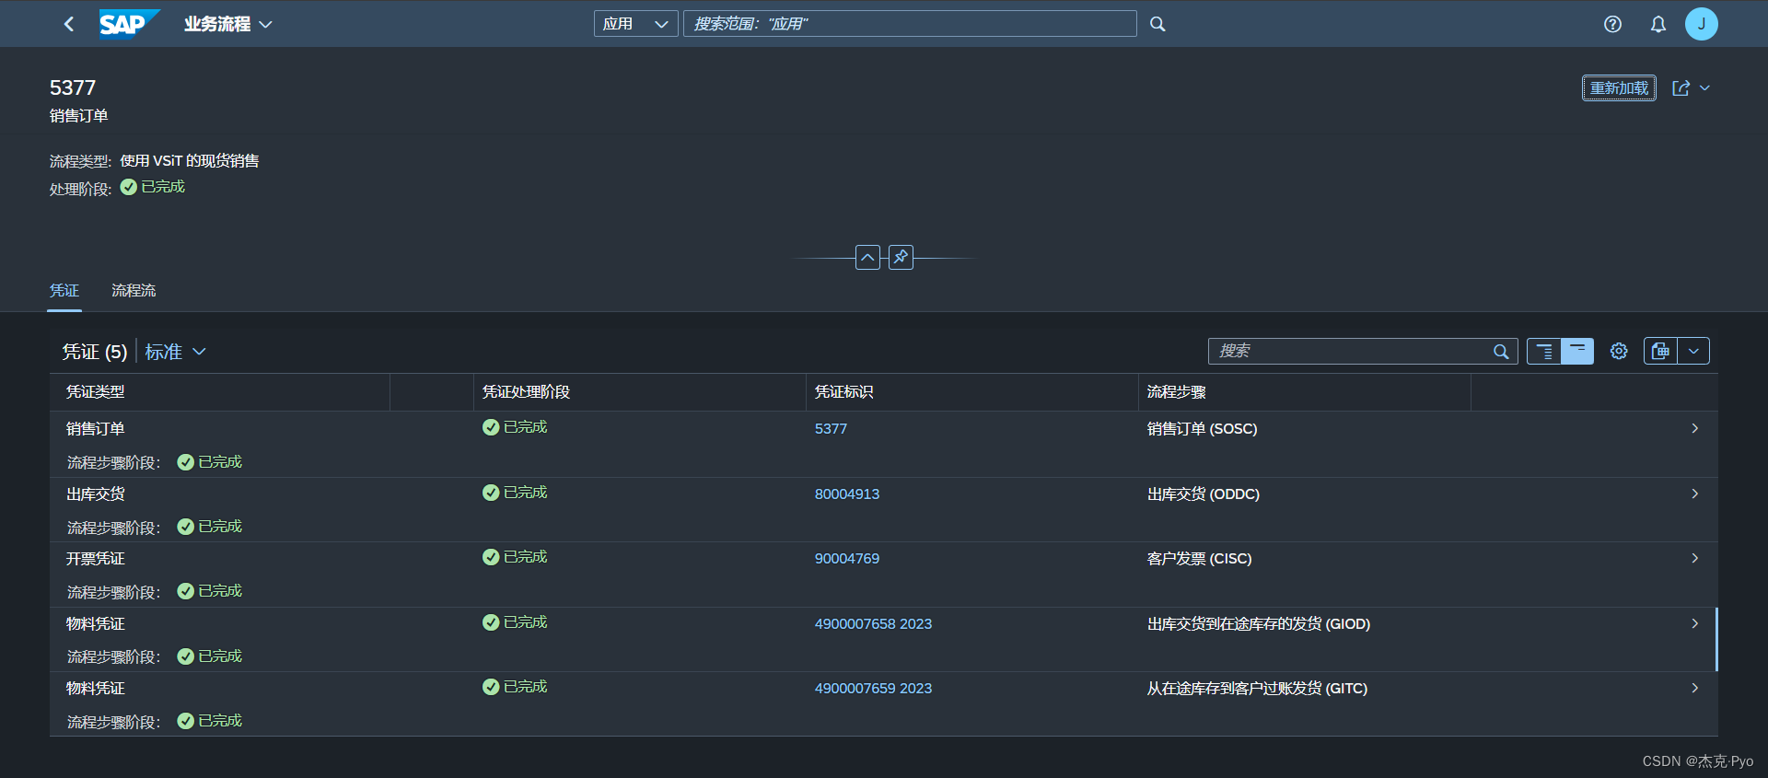This screenshot has width=1768, height=778.
Task: Switch to the 流程流 tab
Action: [134, 291]
